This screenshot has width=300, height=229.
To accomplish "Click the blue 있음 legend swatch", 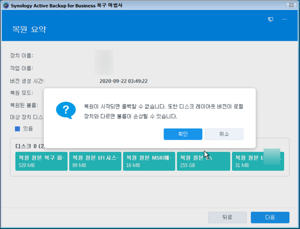I will 18,129.
